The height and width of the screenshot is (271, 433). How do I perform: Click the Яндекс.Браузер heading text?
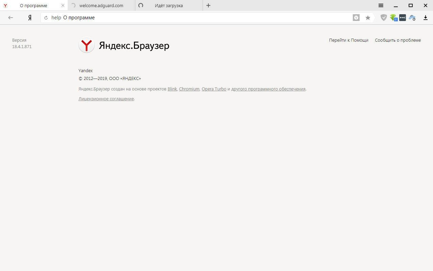(134, 45)
